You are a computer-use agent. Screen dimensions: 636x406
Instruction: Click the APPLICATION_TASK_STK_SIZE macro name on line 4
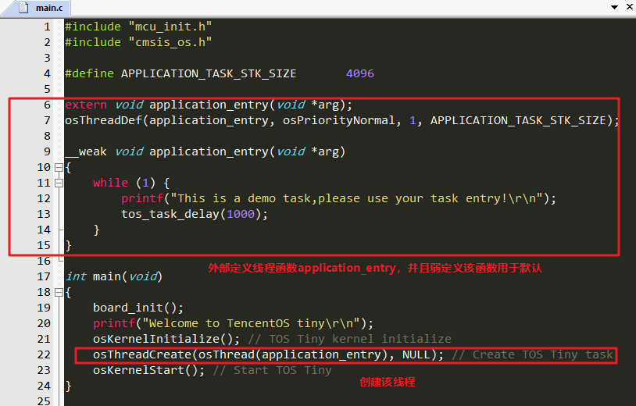coord(209,73)
